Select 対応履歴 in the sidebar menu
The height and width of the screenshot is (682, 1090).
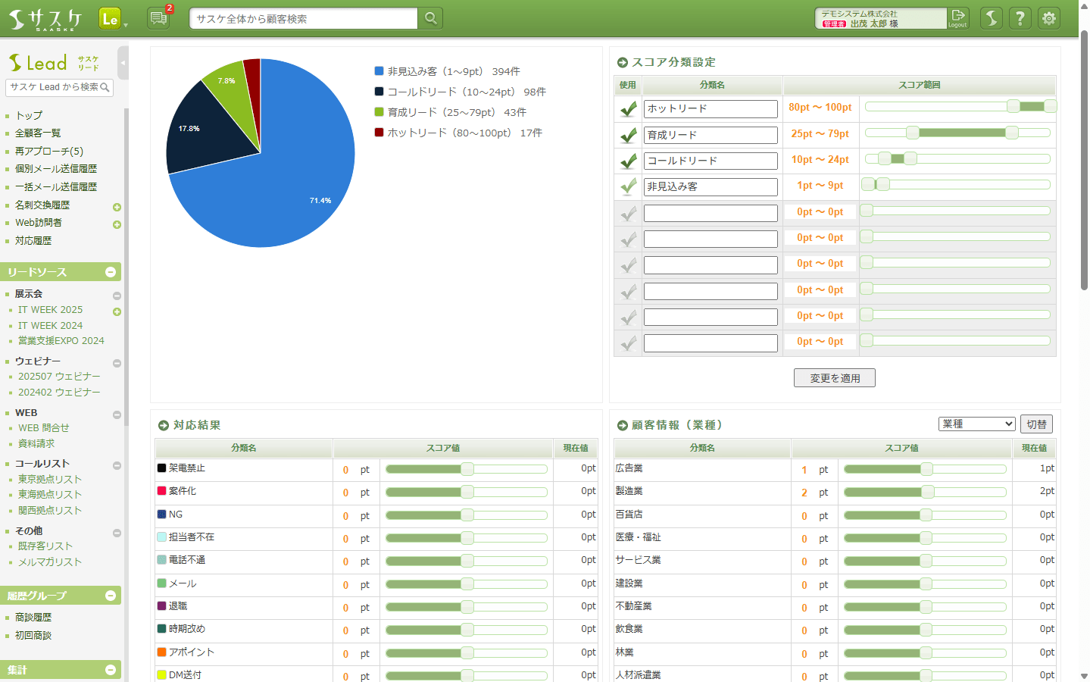pyautogui.click(x=33, y=241)
